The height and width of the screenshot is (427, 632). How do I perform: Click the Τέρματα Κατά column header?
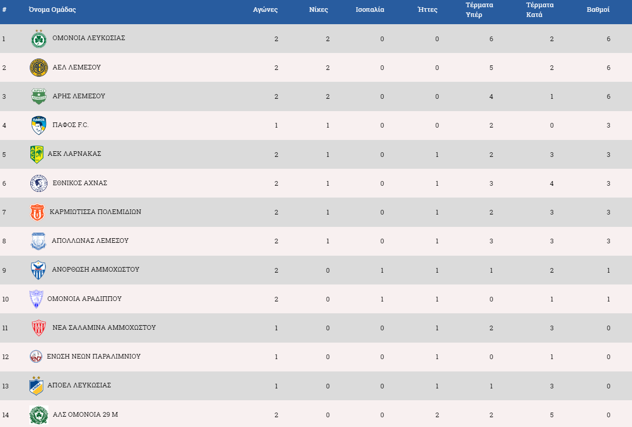click(540, 10)
